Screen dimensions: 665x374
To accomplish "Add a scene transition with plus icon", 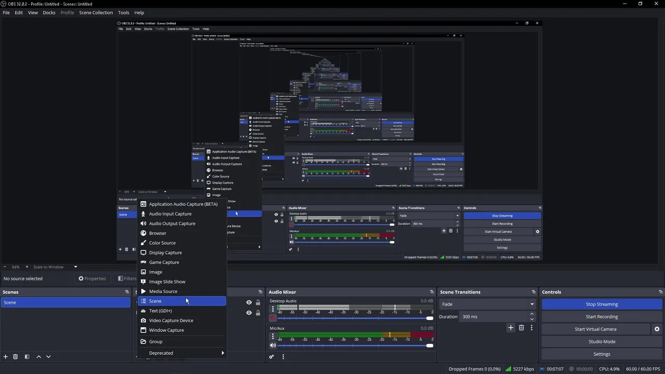I will [x=511, y=328].
